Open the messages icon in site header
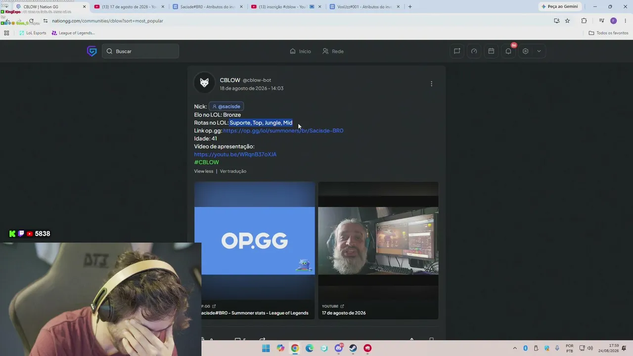 pos(457,51)
